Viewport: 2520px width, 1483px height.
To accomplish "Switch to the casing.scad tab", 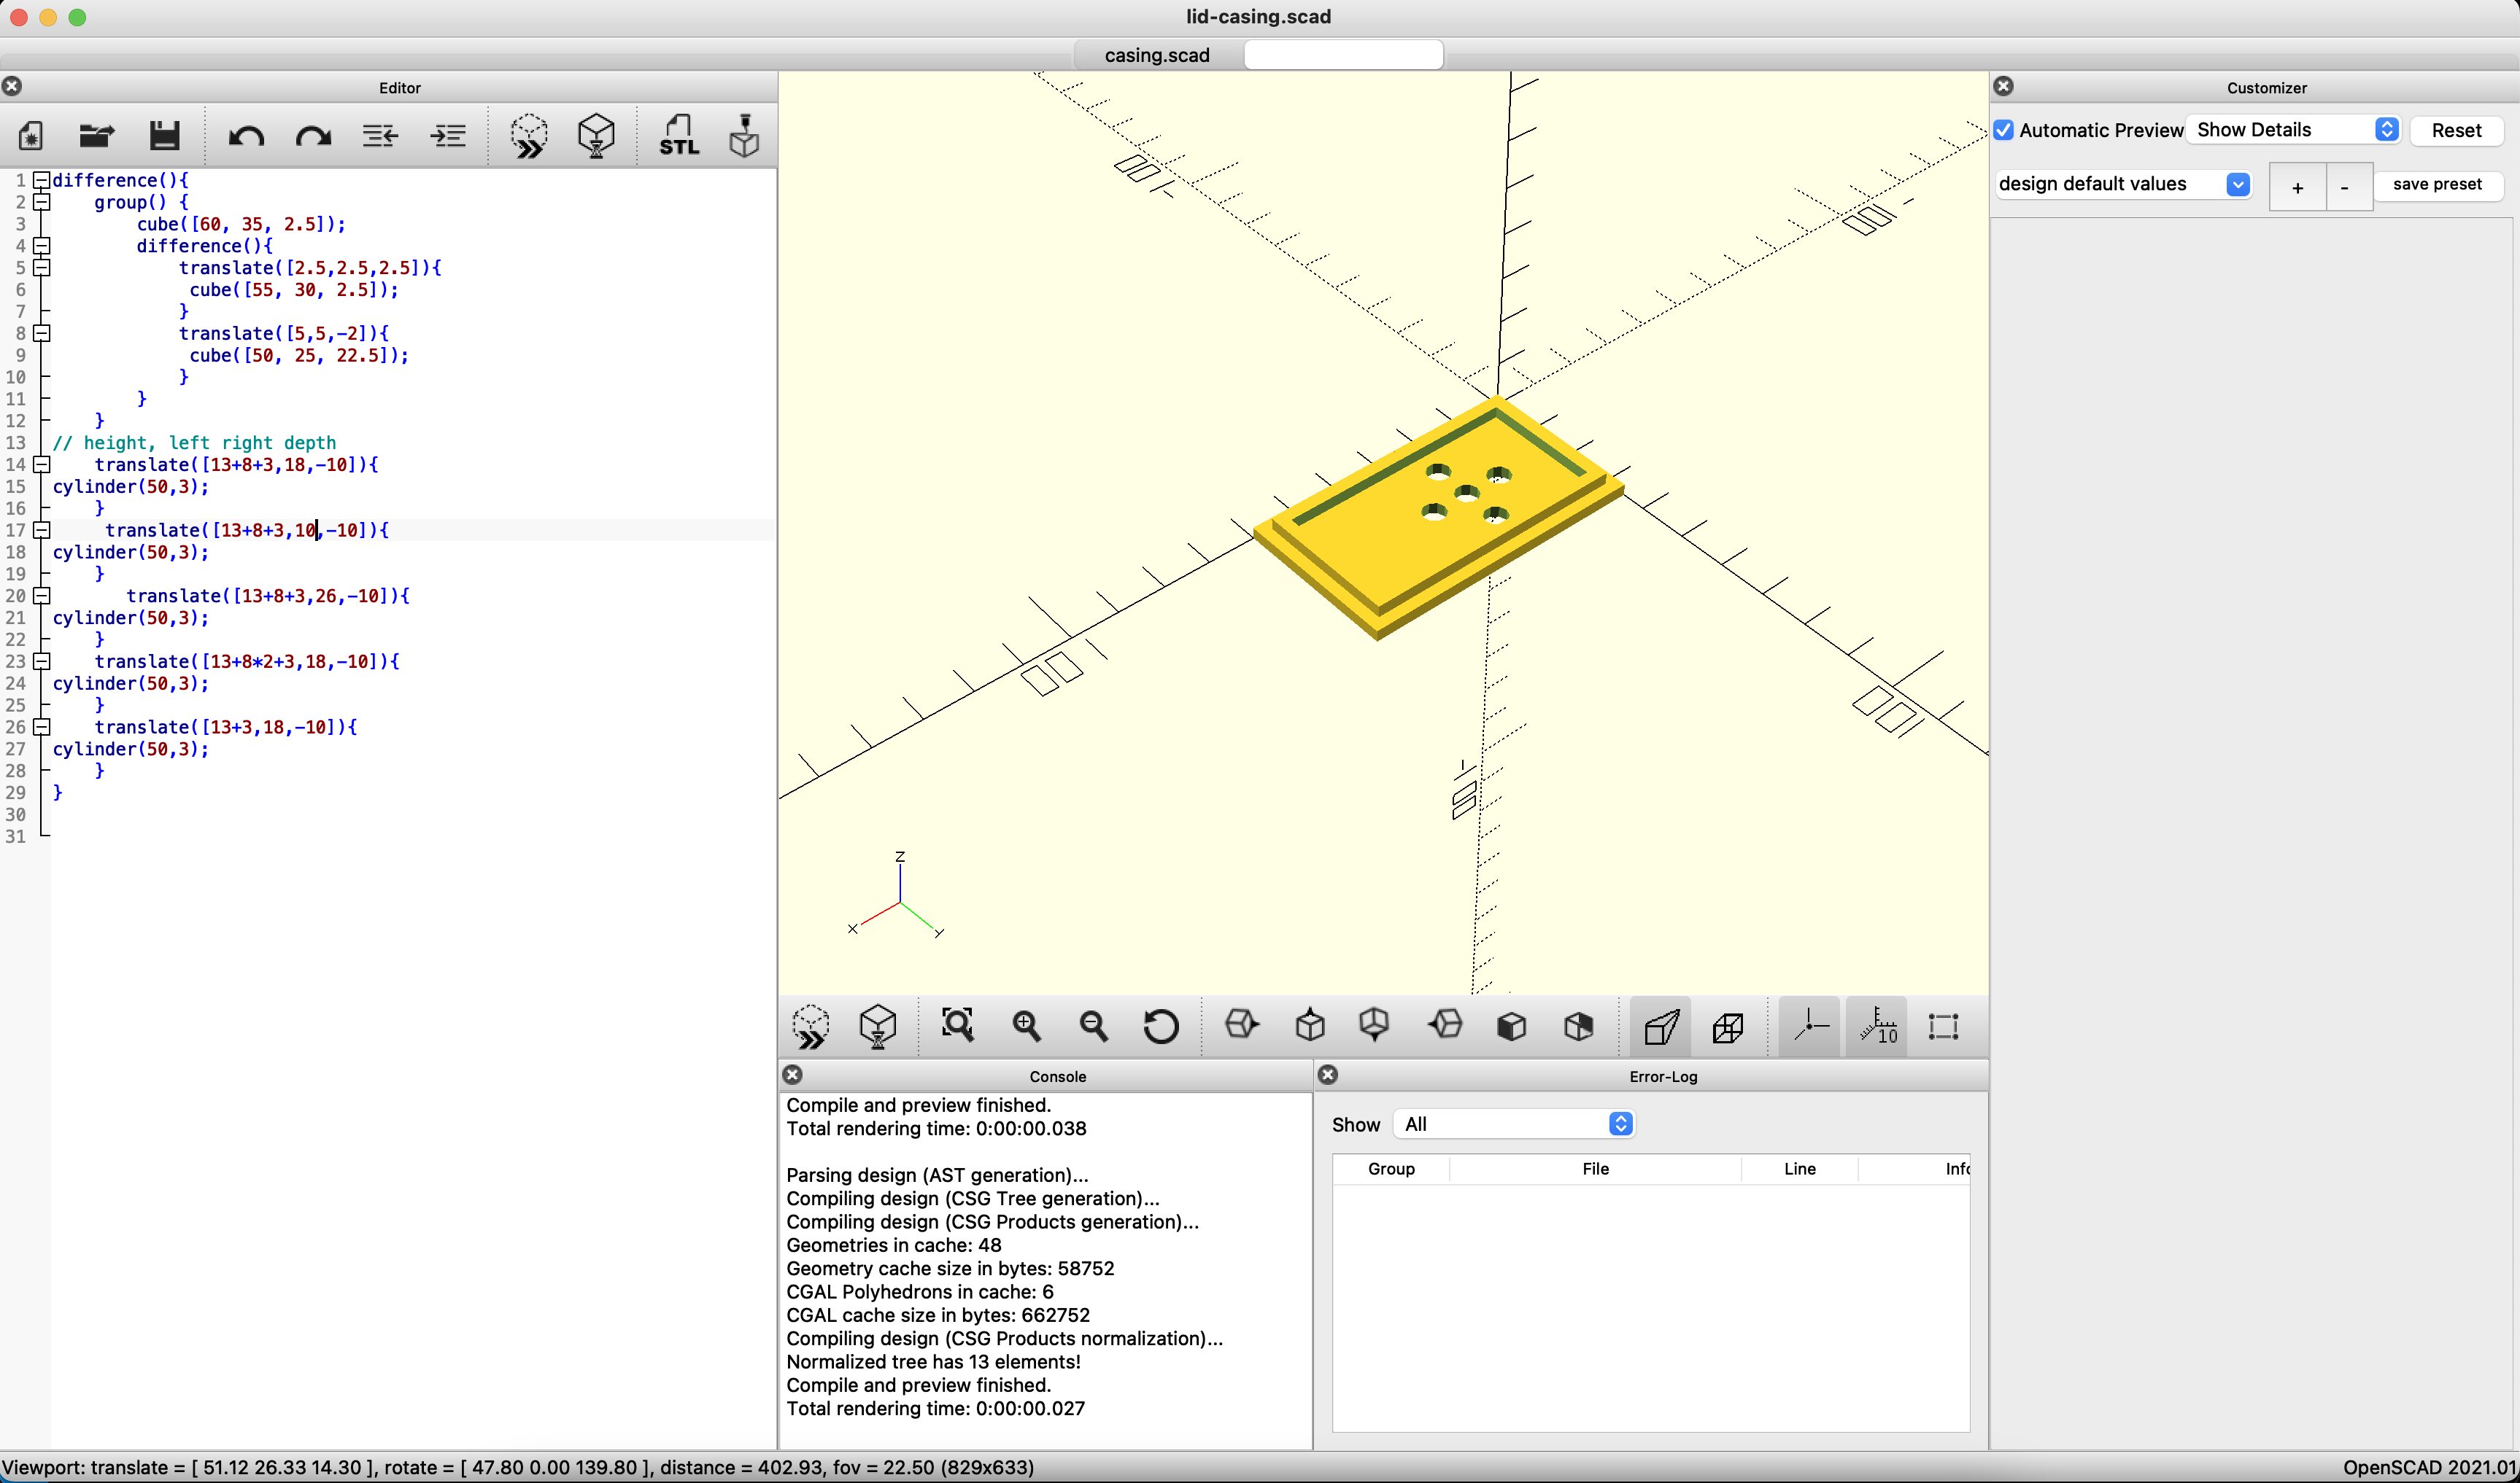I will (x=1157, y=55).
